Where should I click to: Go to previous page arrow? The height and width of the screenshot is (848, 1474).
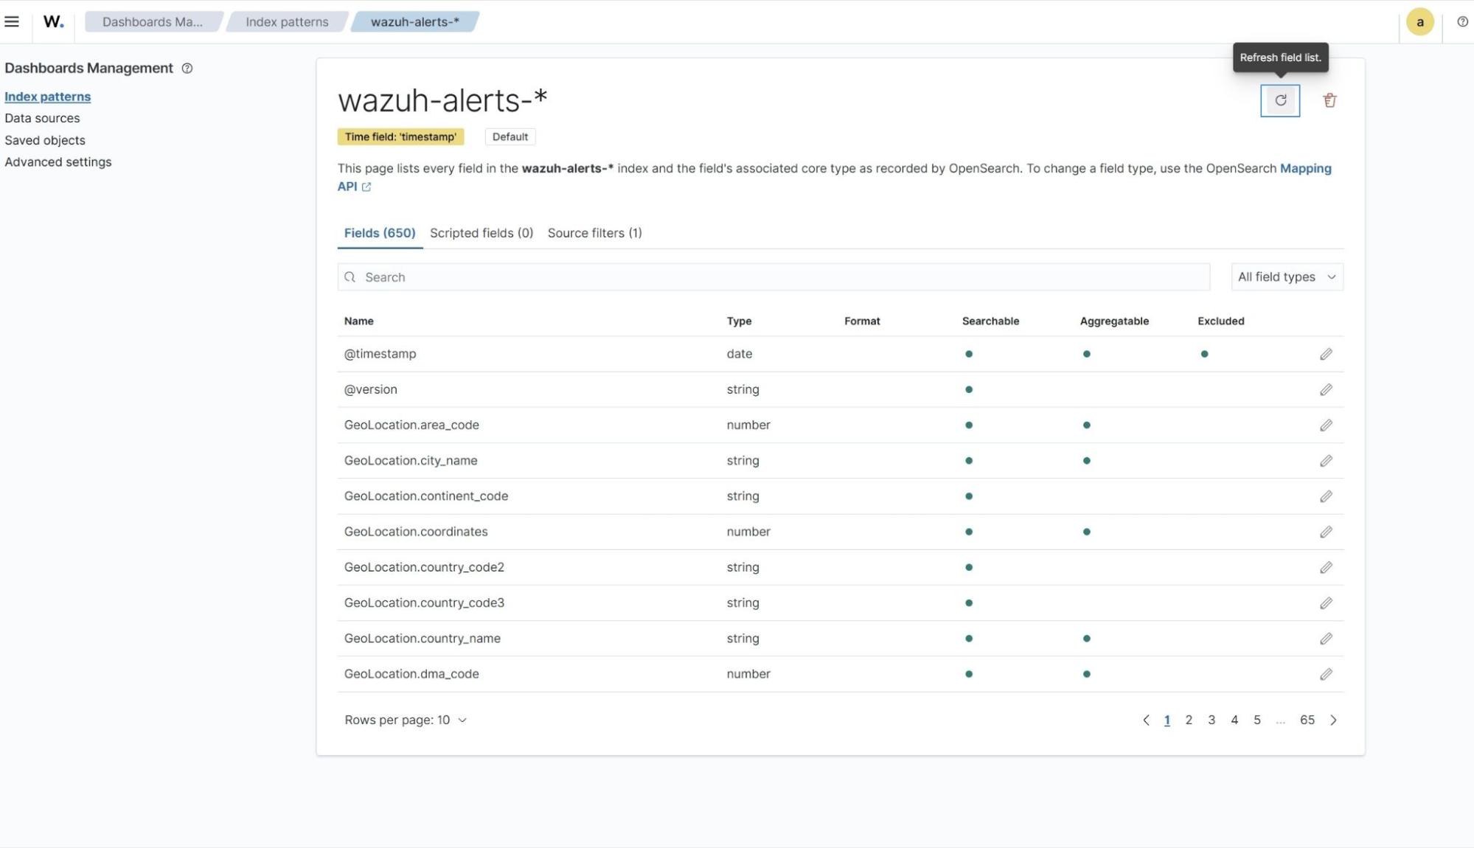point(1146,720)
